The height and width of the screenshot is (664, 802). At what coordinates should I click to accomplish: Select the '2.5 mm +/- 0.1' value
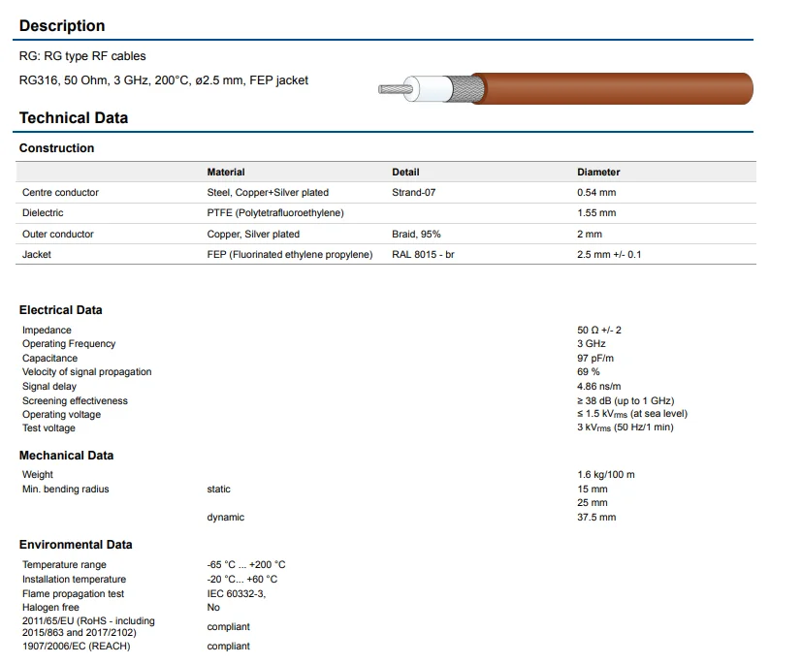click(x=609, y=254)
